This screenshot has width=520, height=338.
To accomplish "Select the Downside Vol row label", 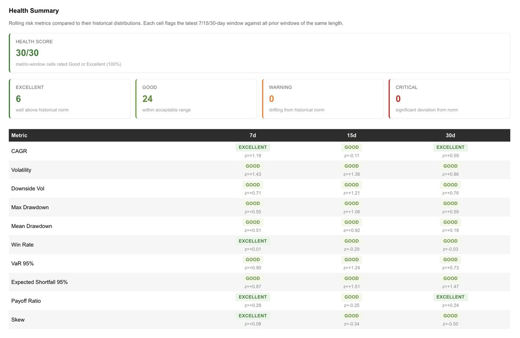I will [28, 188].
